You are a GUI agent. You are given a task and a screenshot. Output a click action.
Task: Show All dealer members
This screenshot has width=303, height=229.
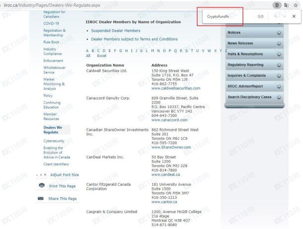pos(88,56)
